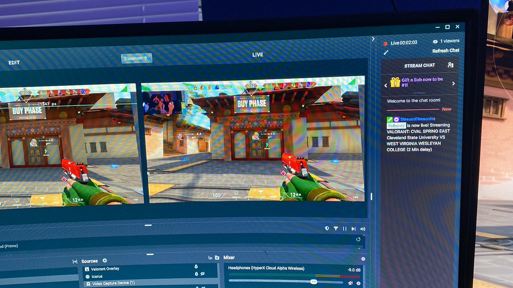Screen dimensions: 513x288
Task: Click the folder icon beside Mixer
Action: pyautogui.click(x=217, y=258)
